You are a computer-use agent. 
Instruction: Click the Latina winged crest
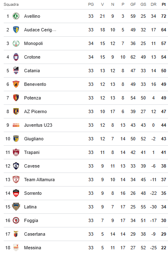tap(16, 207)
